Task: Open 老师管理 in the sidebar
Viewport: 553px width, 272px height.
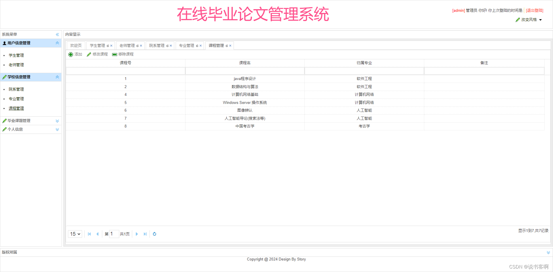Action: click(x=16, y=65)
